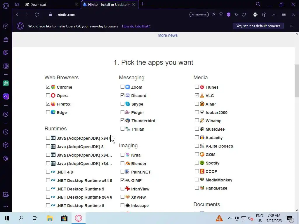299x224 pixels.
Task: Click the search tabs magnifier icon
Action: (x=258, y=4)
